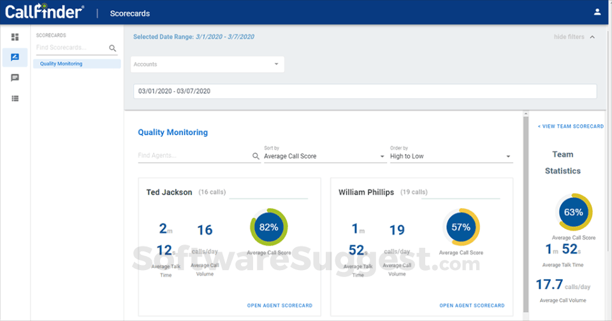Viewport: 612px width, 321px height.
Task: Open the user profile icon
Action: (x=597, y=12)
